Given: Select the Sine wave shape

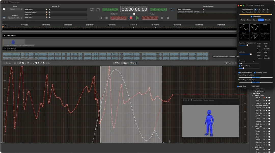Looking at the screenshot, I should tap(244, 28).
